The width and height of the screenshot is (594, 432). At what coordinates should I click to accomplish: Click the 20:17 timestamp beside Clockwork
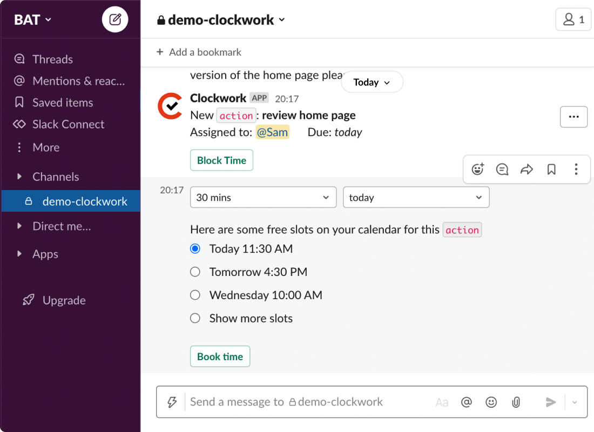pyautogui.click(x=287, y=99)
